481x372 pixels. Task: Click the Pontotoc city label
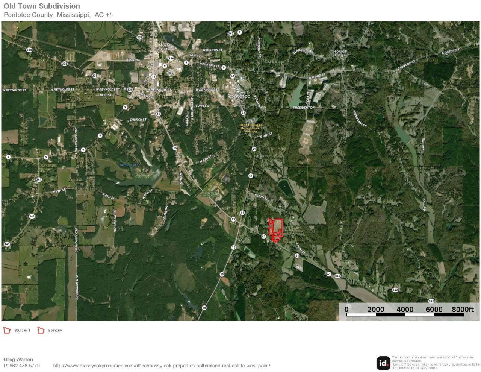coord(239,96)
